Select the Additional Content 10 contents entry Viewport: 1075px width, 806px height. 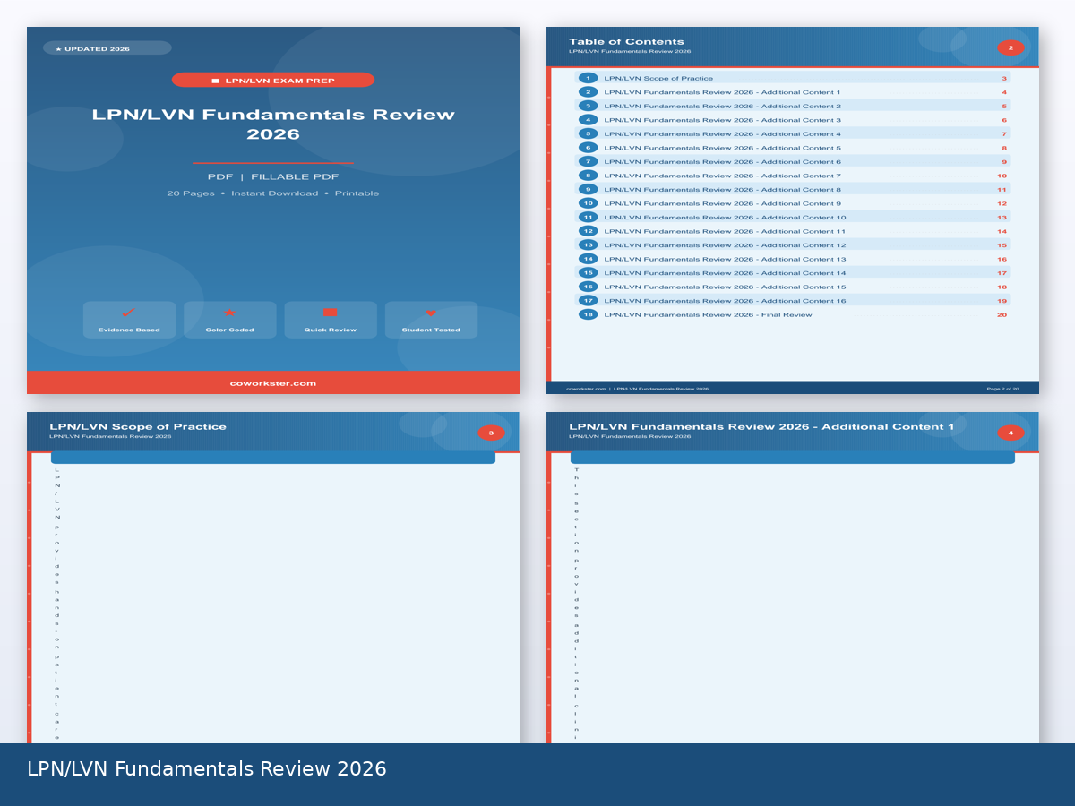tap(725, 218)
